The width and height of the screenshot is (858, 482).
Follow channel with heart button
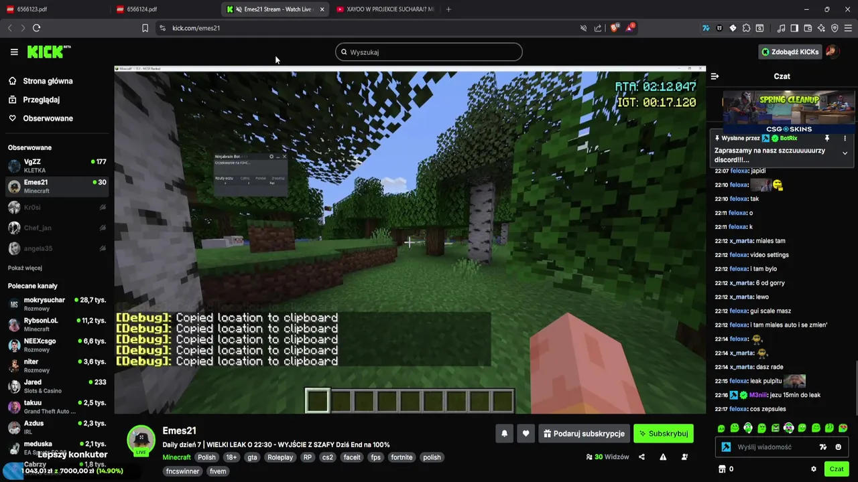526,434
